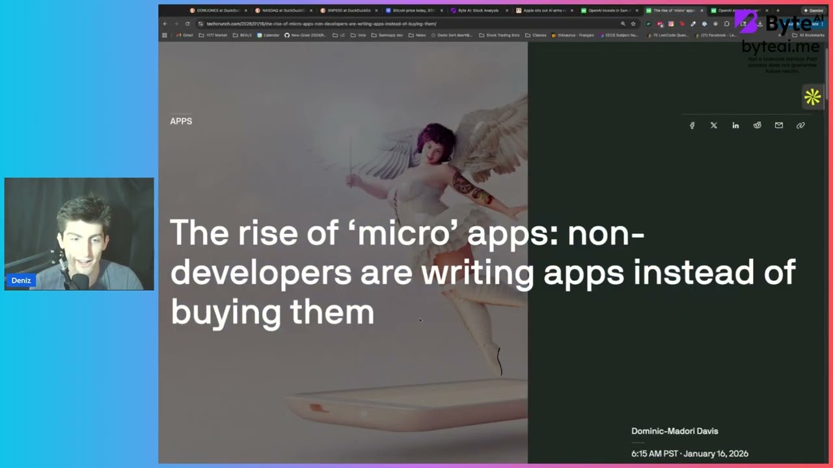
Task: Share article on Facebook icon
Action: 692,125
